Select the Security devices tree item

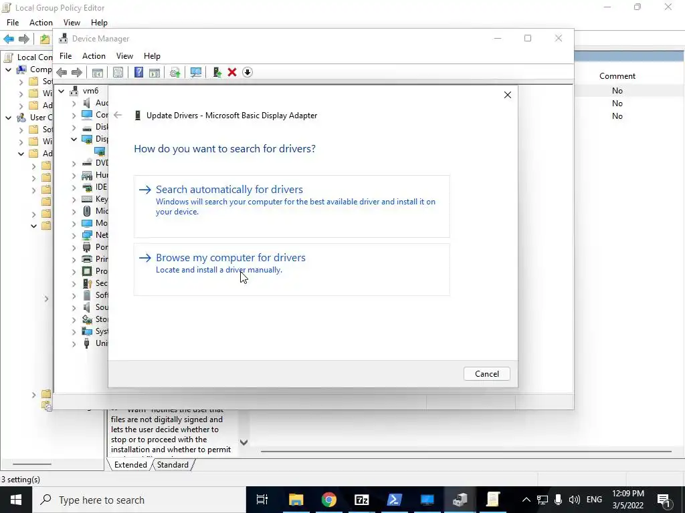point(95,283)
